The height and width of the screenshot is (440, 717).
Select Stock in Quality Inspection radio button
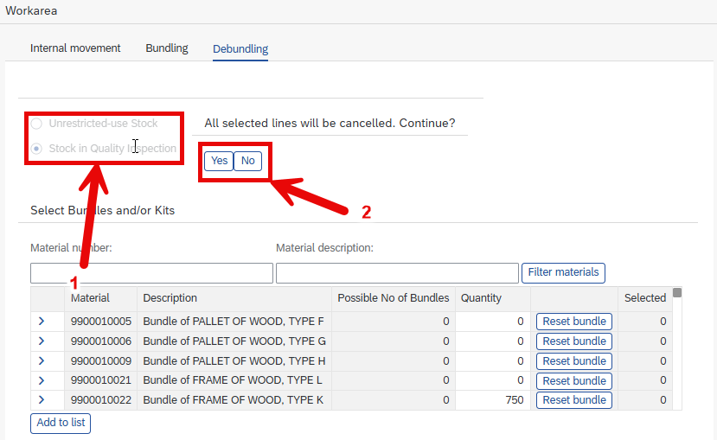click(36, 149)
